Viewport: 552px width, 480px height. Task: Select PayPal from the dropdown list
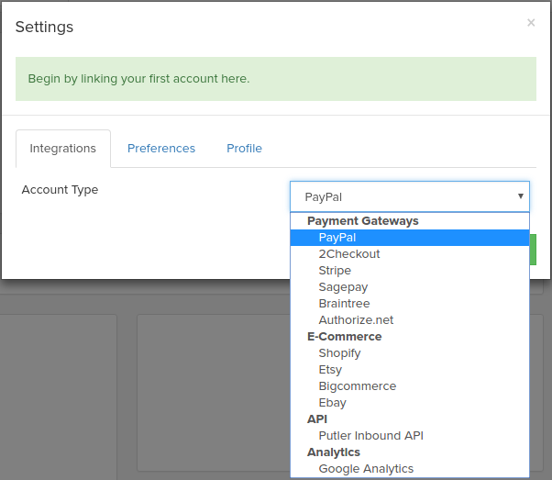pyautogui.click(x=410, y=238)
